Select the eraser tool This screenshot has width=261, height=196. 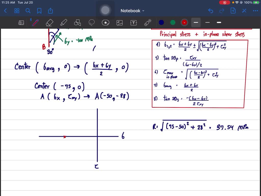pos(49,22)
